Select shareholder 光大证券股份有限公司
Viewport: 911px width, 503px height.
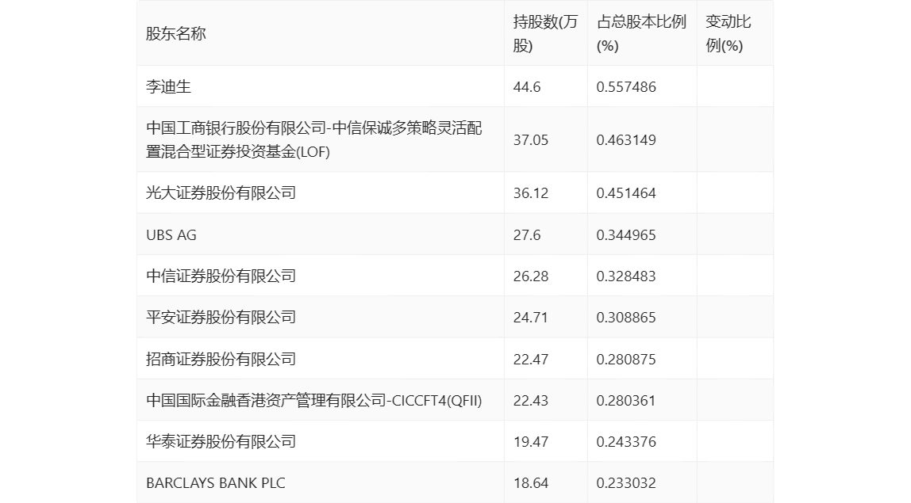[221, 192]
